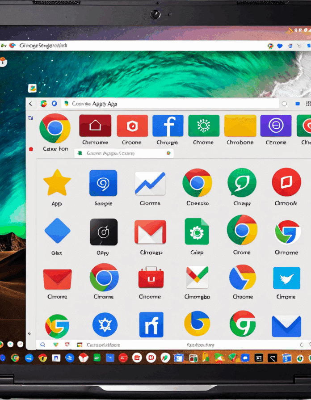Open the yellow star App icon

(x=57, y=183)
